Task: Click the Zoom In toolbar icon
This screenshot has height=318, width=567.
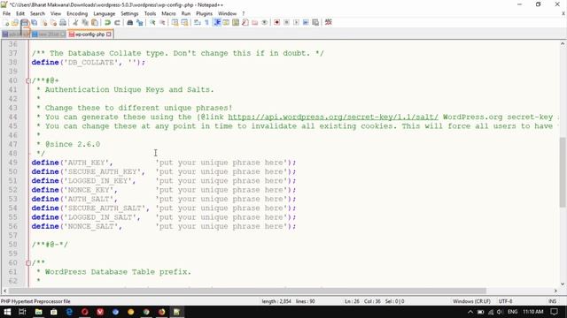Action: click(153, 22)
